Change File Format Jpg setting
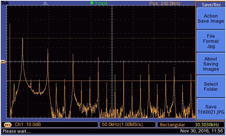 [x=211, y=41]
